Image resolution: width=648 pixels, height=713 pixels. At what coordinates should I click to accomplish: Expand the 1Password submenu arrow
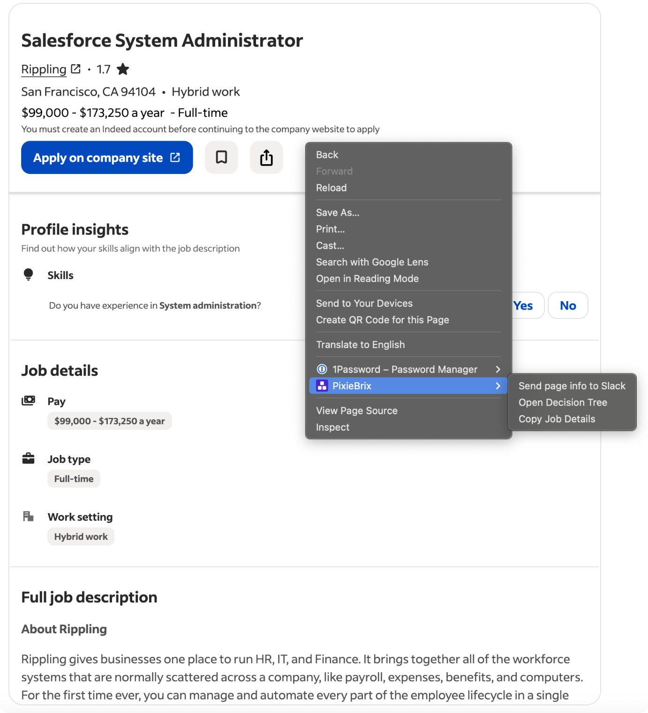[x=498, y=370]
